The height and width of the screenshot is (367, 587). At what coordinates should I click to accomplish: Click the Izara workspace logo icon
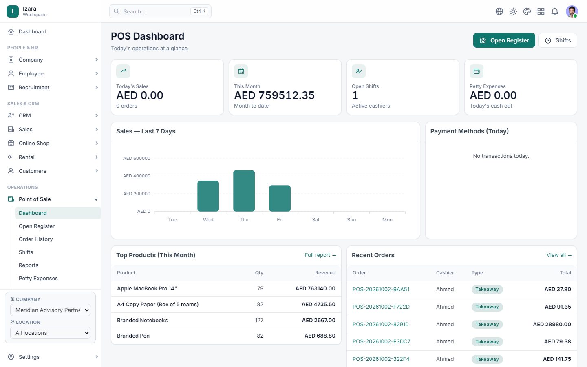(x=13, y=11)
